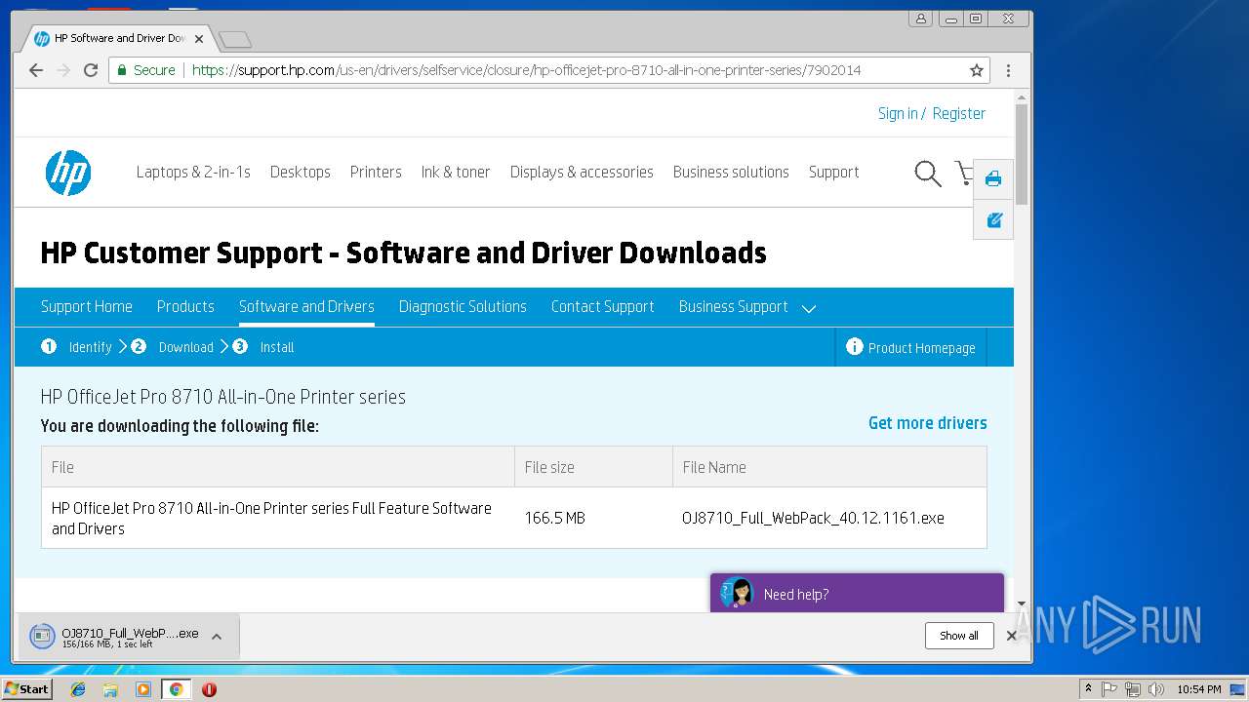
Task: Open Displays & accessories menu
Action: point(582,172)
